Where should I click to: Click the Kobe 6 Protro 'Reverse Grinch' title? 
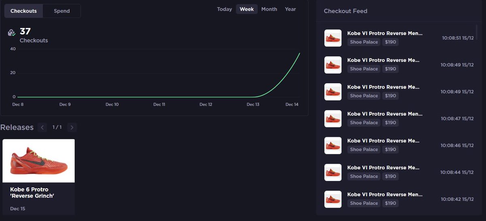coord(32,193)
